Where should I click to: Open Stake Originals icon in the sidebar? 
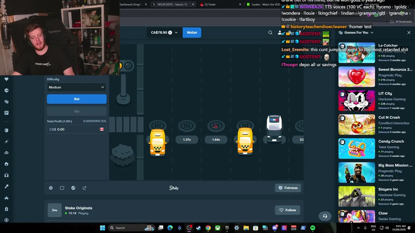[x=6, y=130]
